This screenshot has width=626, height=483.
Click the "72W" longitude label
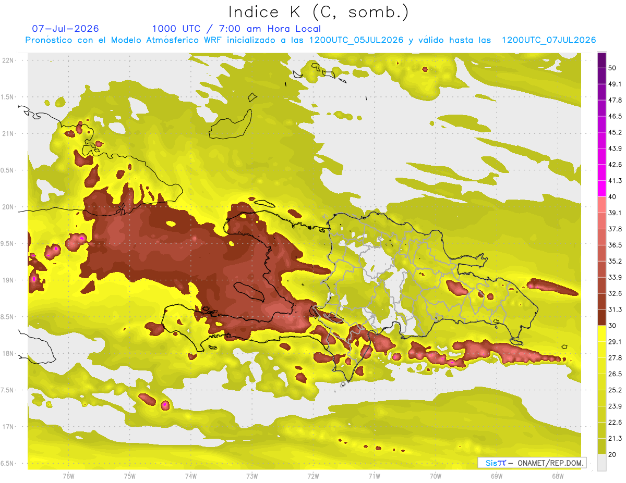coord(313,476)
